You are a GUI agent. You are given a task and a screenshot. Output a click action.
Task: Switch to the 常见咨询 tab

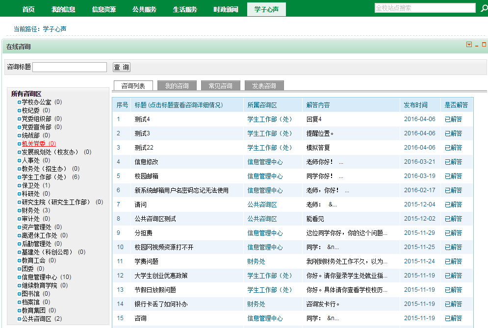[x=220, y=86]
